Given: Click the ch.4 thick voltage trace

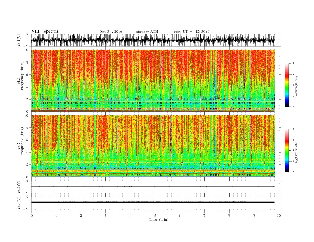Looking at the screenshot, I should coord(153,202).
